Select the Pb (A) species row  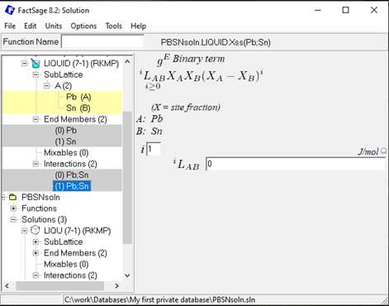78,97
